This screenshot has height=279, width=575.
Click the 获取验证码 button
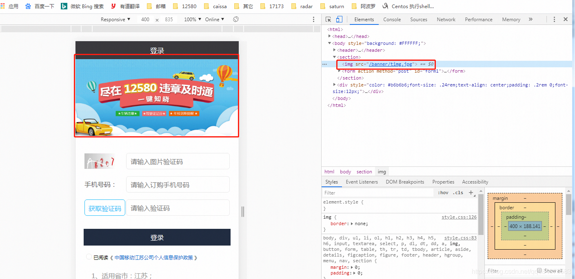(105, 208)
